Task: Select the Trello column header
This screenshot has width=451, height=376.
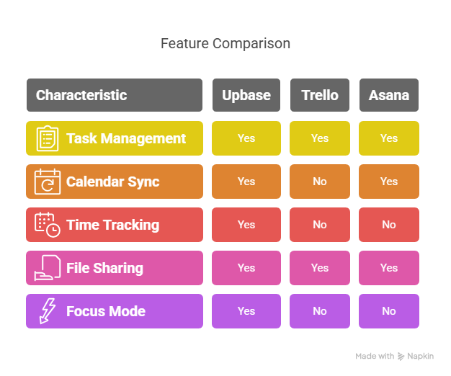Action: coord(320,95)
